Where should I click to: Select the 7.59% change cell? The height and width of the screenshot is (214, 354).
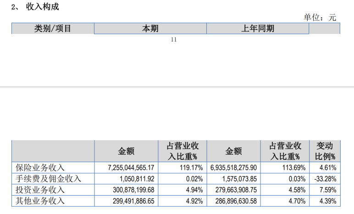point(328,190)
